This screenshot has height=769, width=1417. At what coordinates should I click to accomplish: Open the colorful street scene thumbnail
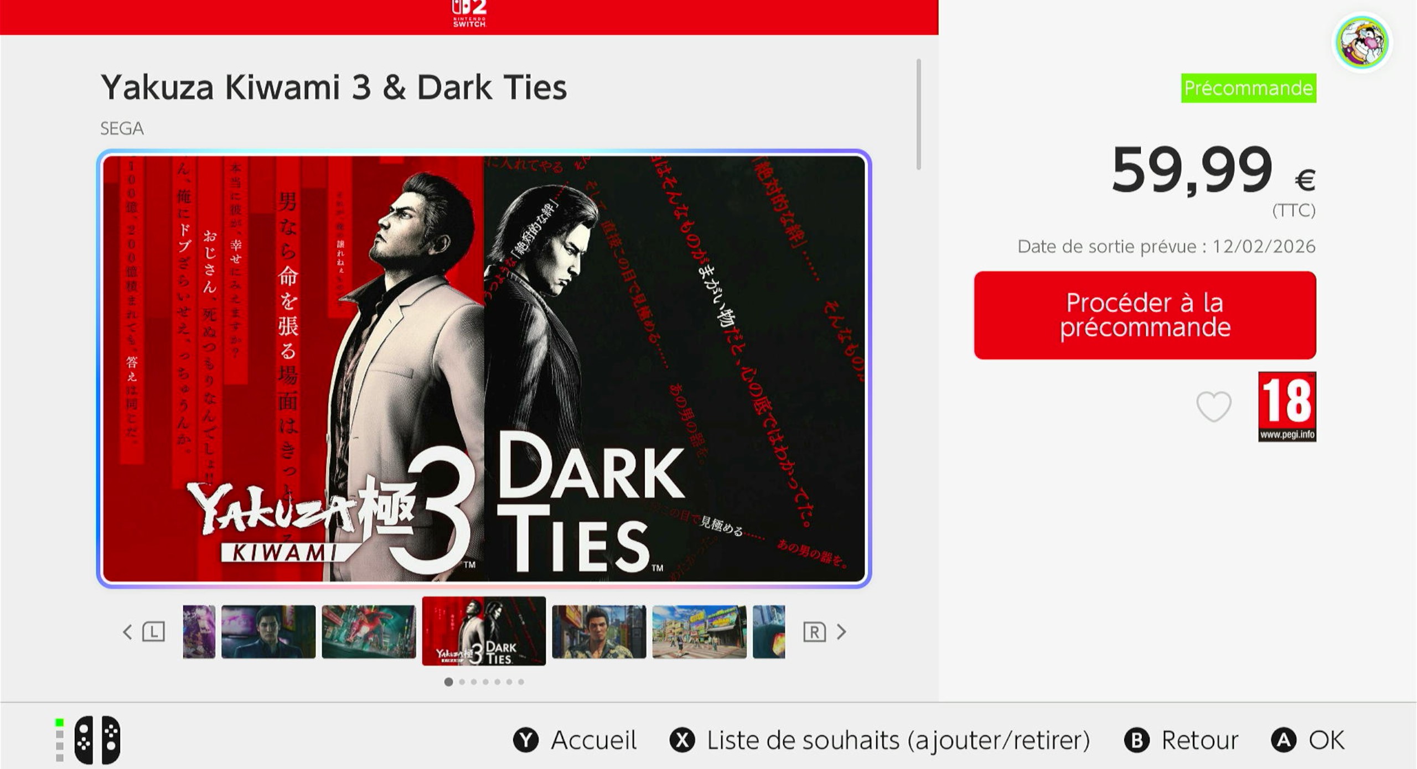click(x=699, y=631)
